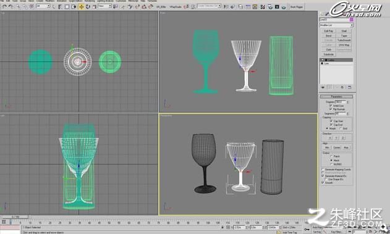Click the Pin Stack icon below modifier stack
Screen dimensions: 390x234
323,87
